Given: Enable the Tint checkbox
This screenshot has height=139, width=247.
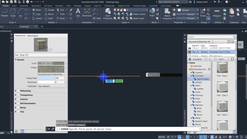Looking at the screenshot, I should click(x=18, y=112).
